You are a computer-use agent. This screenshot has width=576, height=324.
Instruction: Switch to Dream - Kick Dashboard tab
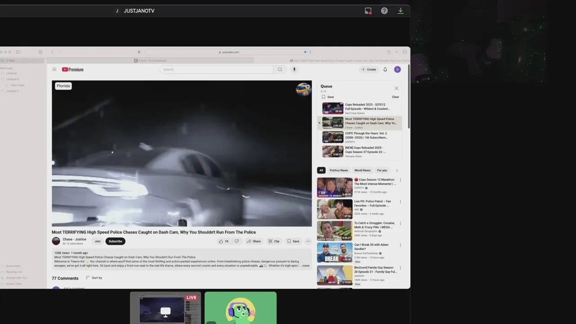pos(150,60)
